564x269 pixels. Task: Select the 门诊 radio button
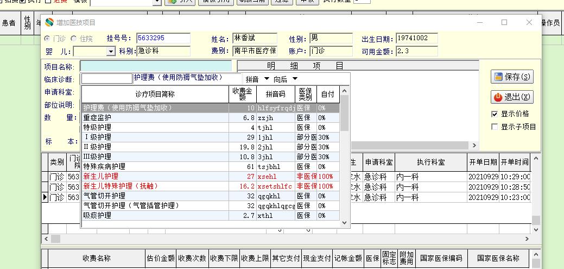[47, 38]
